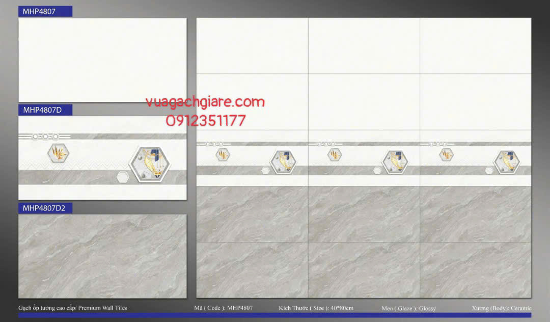
Task: Open the vuagachgiare.com website link
Action: [x=205, y=102]
